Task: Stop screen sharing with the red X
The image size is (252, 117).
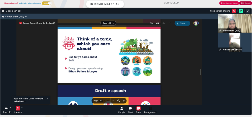Action: pyautogui.click(x=234, y=11)
